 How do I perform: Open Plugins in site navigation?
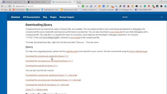tap(53, 17)
